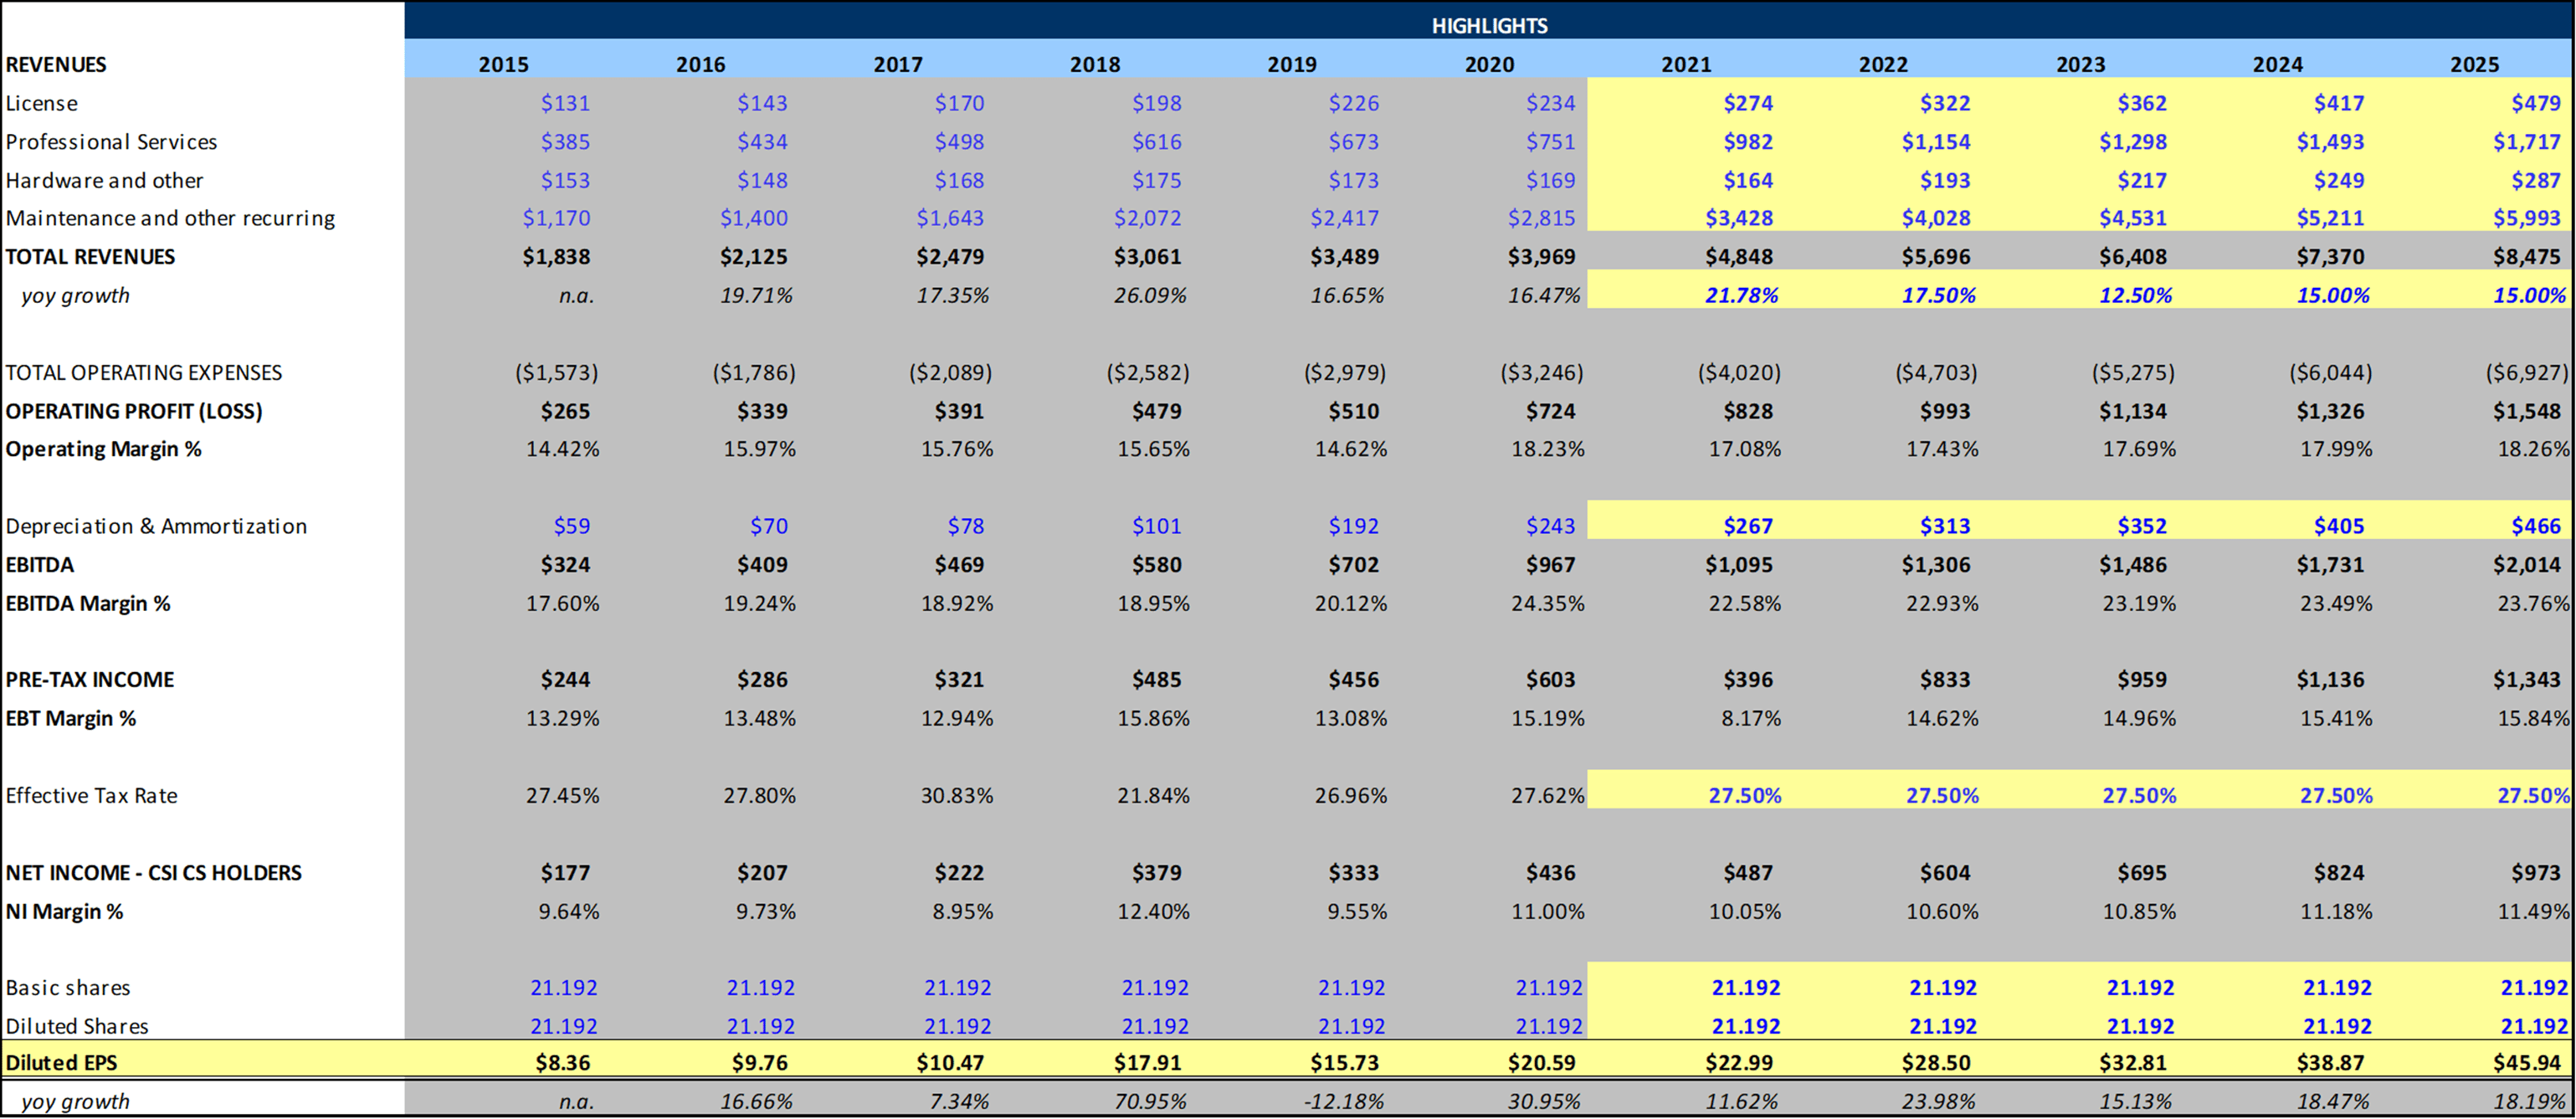Select operating margin cell 14.42%
Screen dimensions: 2576x1119
pyautogui.click(x=563, y=450)
